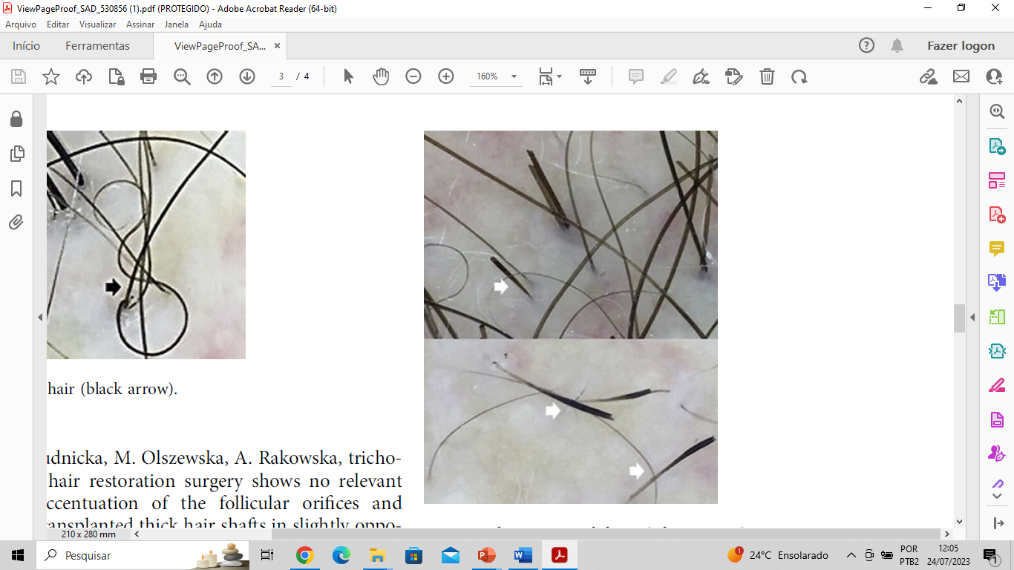The image size is (1014, 570).
Task: Open the fit page options dropdown
Action: 550,76
